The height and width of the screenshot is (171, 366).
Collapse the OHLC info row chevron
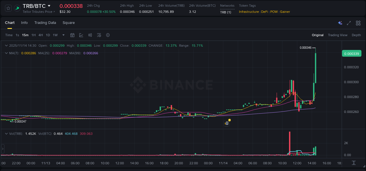[x=6, y=46]
